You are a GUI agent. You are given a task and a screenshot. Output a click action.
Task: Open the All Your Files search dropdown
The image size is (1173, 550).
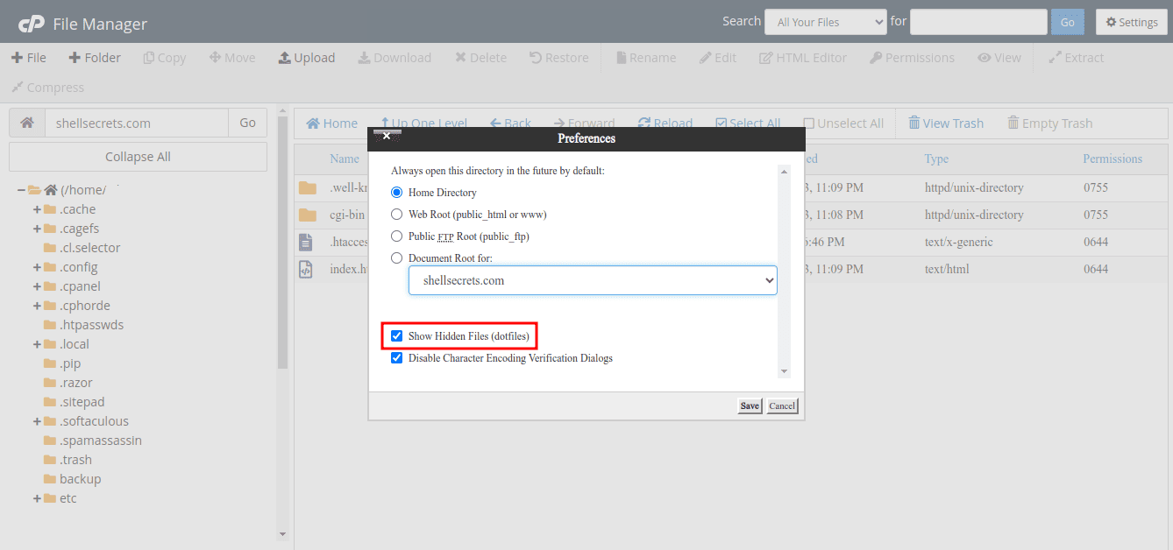tap(825, 22)
